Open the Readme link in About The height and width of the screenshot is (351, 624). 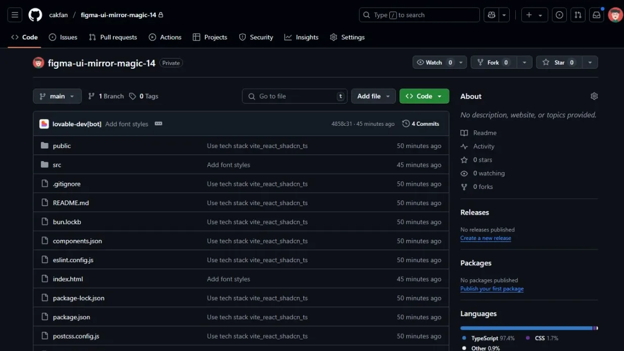coord(478,133)
